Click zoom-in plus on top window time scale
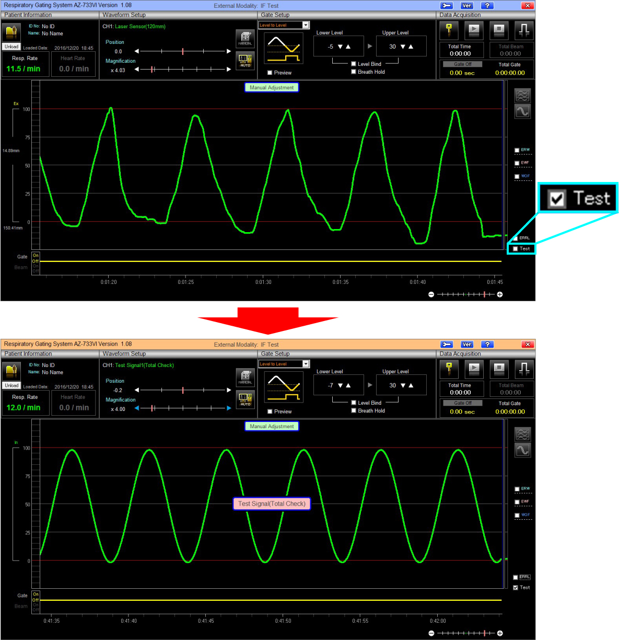 [500, 294]
